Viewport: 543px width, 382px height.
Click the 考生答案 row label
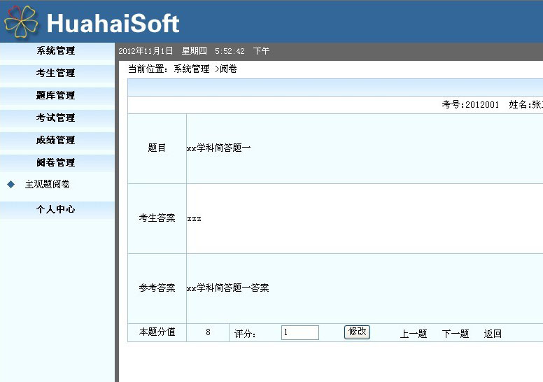pyautogui.click(x=157, y=218)
